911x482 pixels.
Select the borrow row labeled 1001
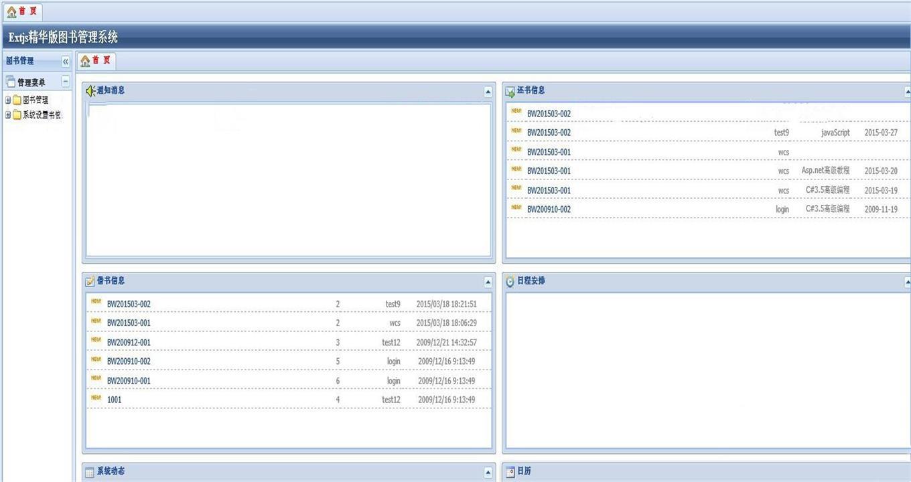[x=115, y=400]
